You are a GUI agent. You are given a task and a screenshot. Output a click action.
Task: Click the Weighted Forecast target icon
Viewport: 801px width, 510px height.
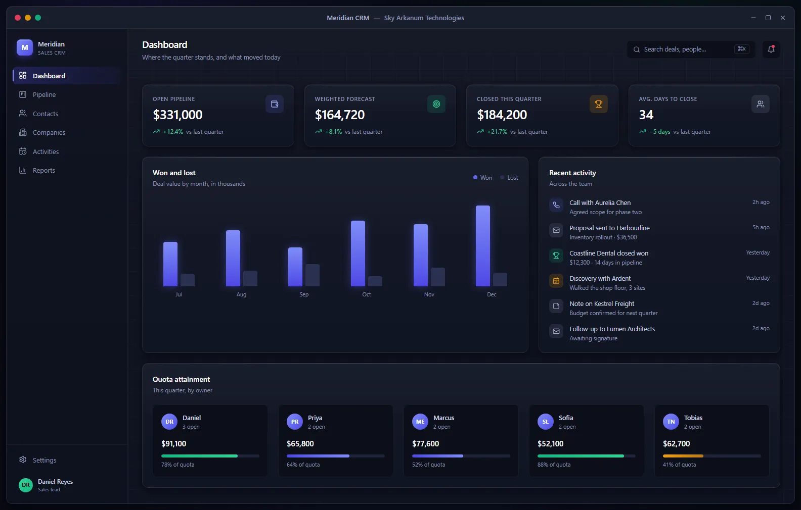(x=436, y=104)
